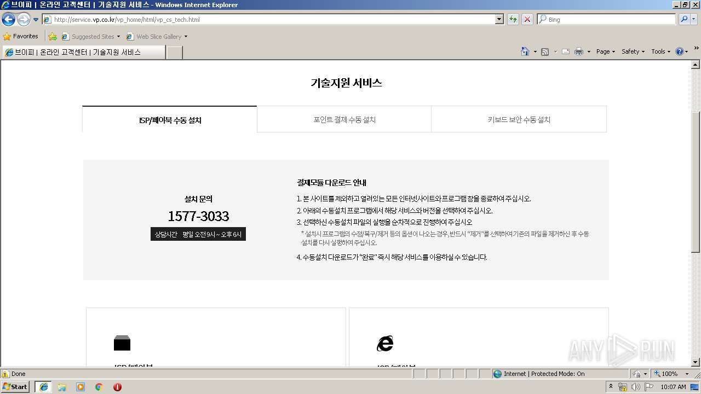Expand the address bar autocomplete dropdown
This screenshot has height=394, width=701.
(499, 20)
